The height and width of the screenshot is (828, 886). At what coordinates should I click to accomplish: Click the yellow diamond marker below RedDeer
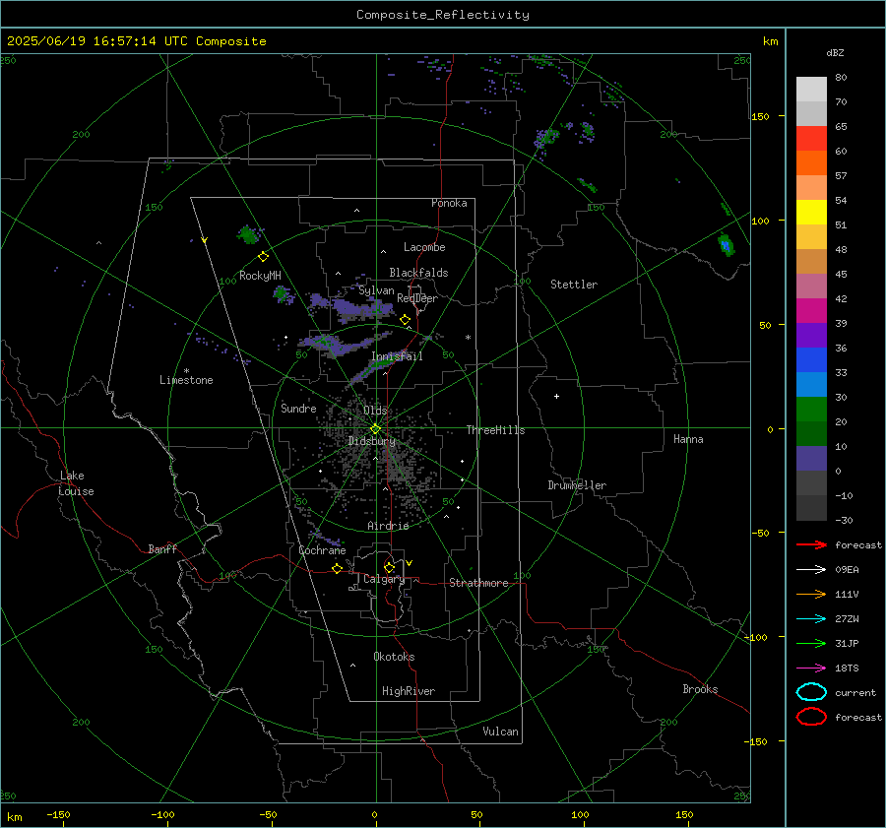(x=406, y=320)
